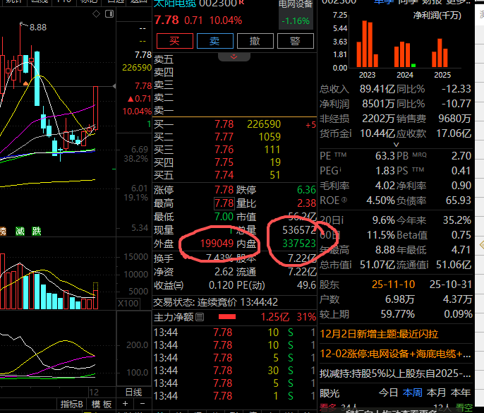Click the diamond marker icon above chart
This screenshot has width=484, height=413.
(x=96, y=14)
